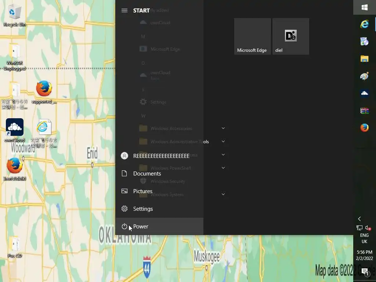Select the supported_ Firefox desktop icon
376x282 pixels.
click(x=44, y=92)
